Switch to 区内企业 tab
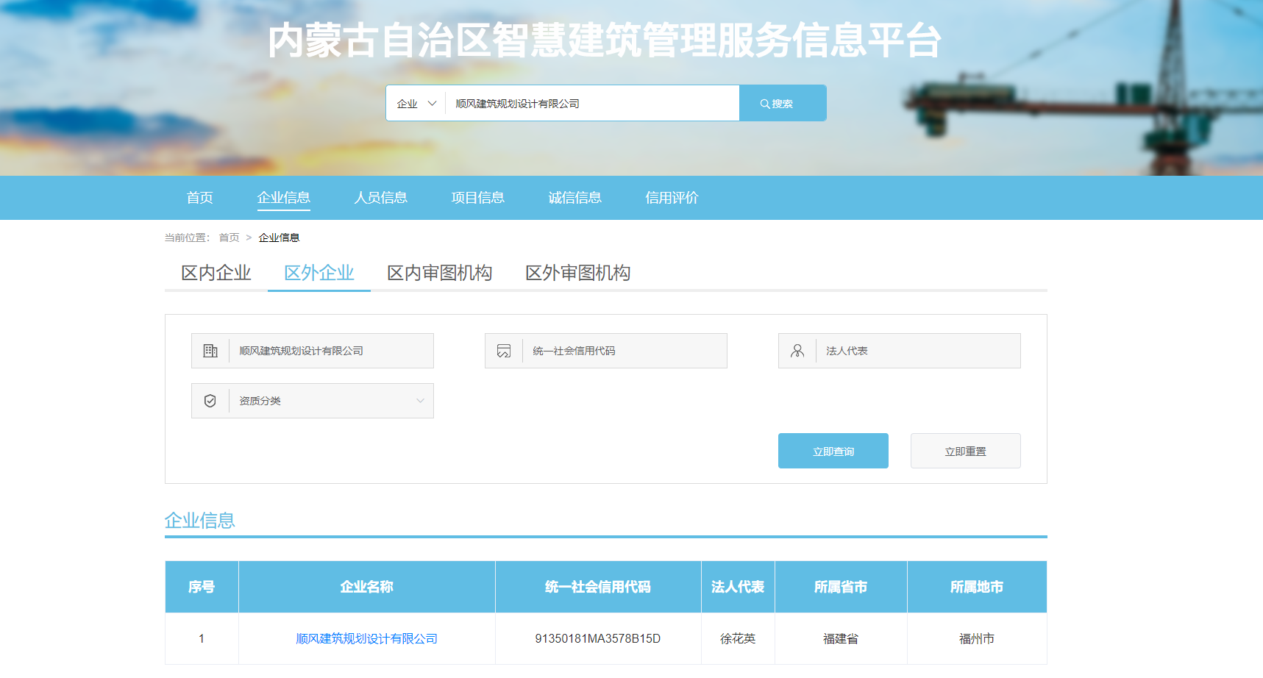 (216, 273)
